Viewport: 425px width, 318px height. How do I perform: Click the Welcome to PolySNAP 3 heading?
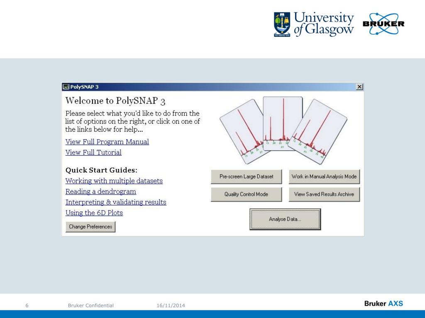pos(115,101)
